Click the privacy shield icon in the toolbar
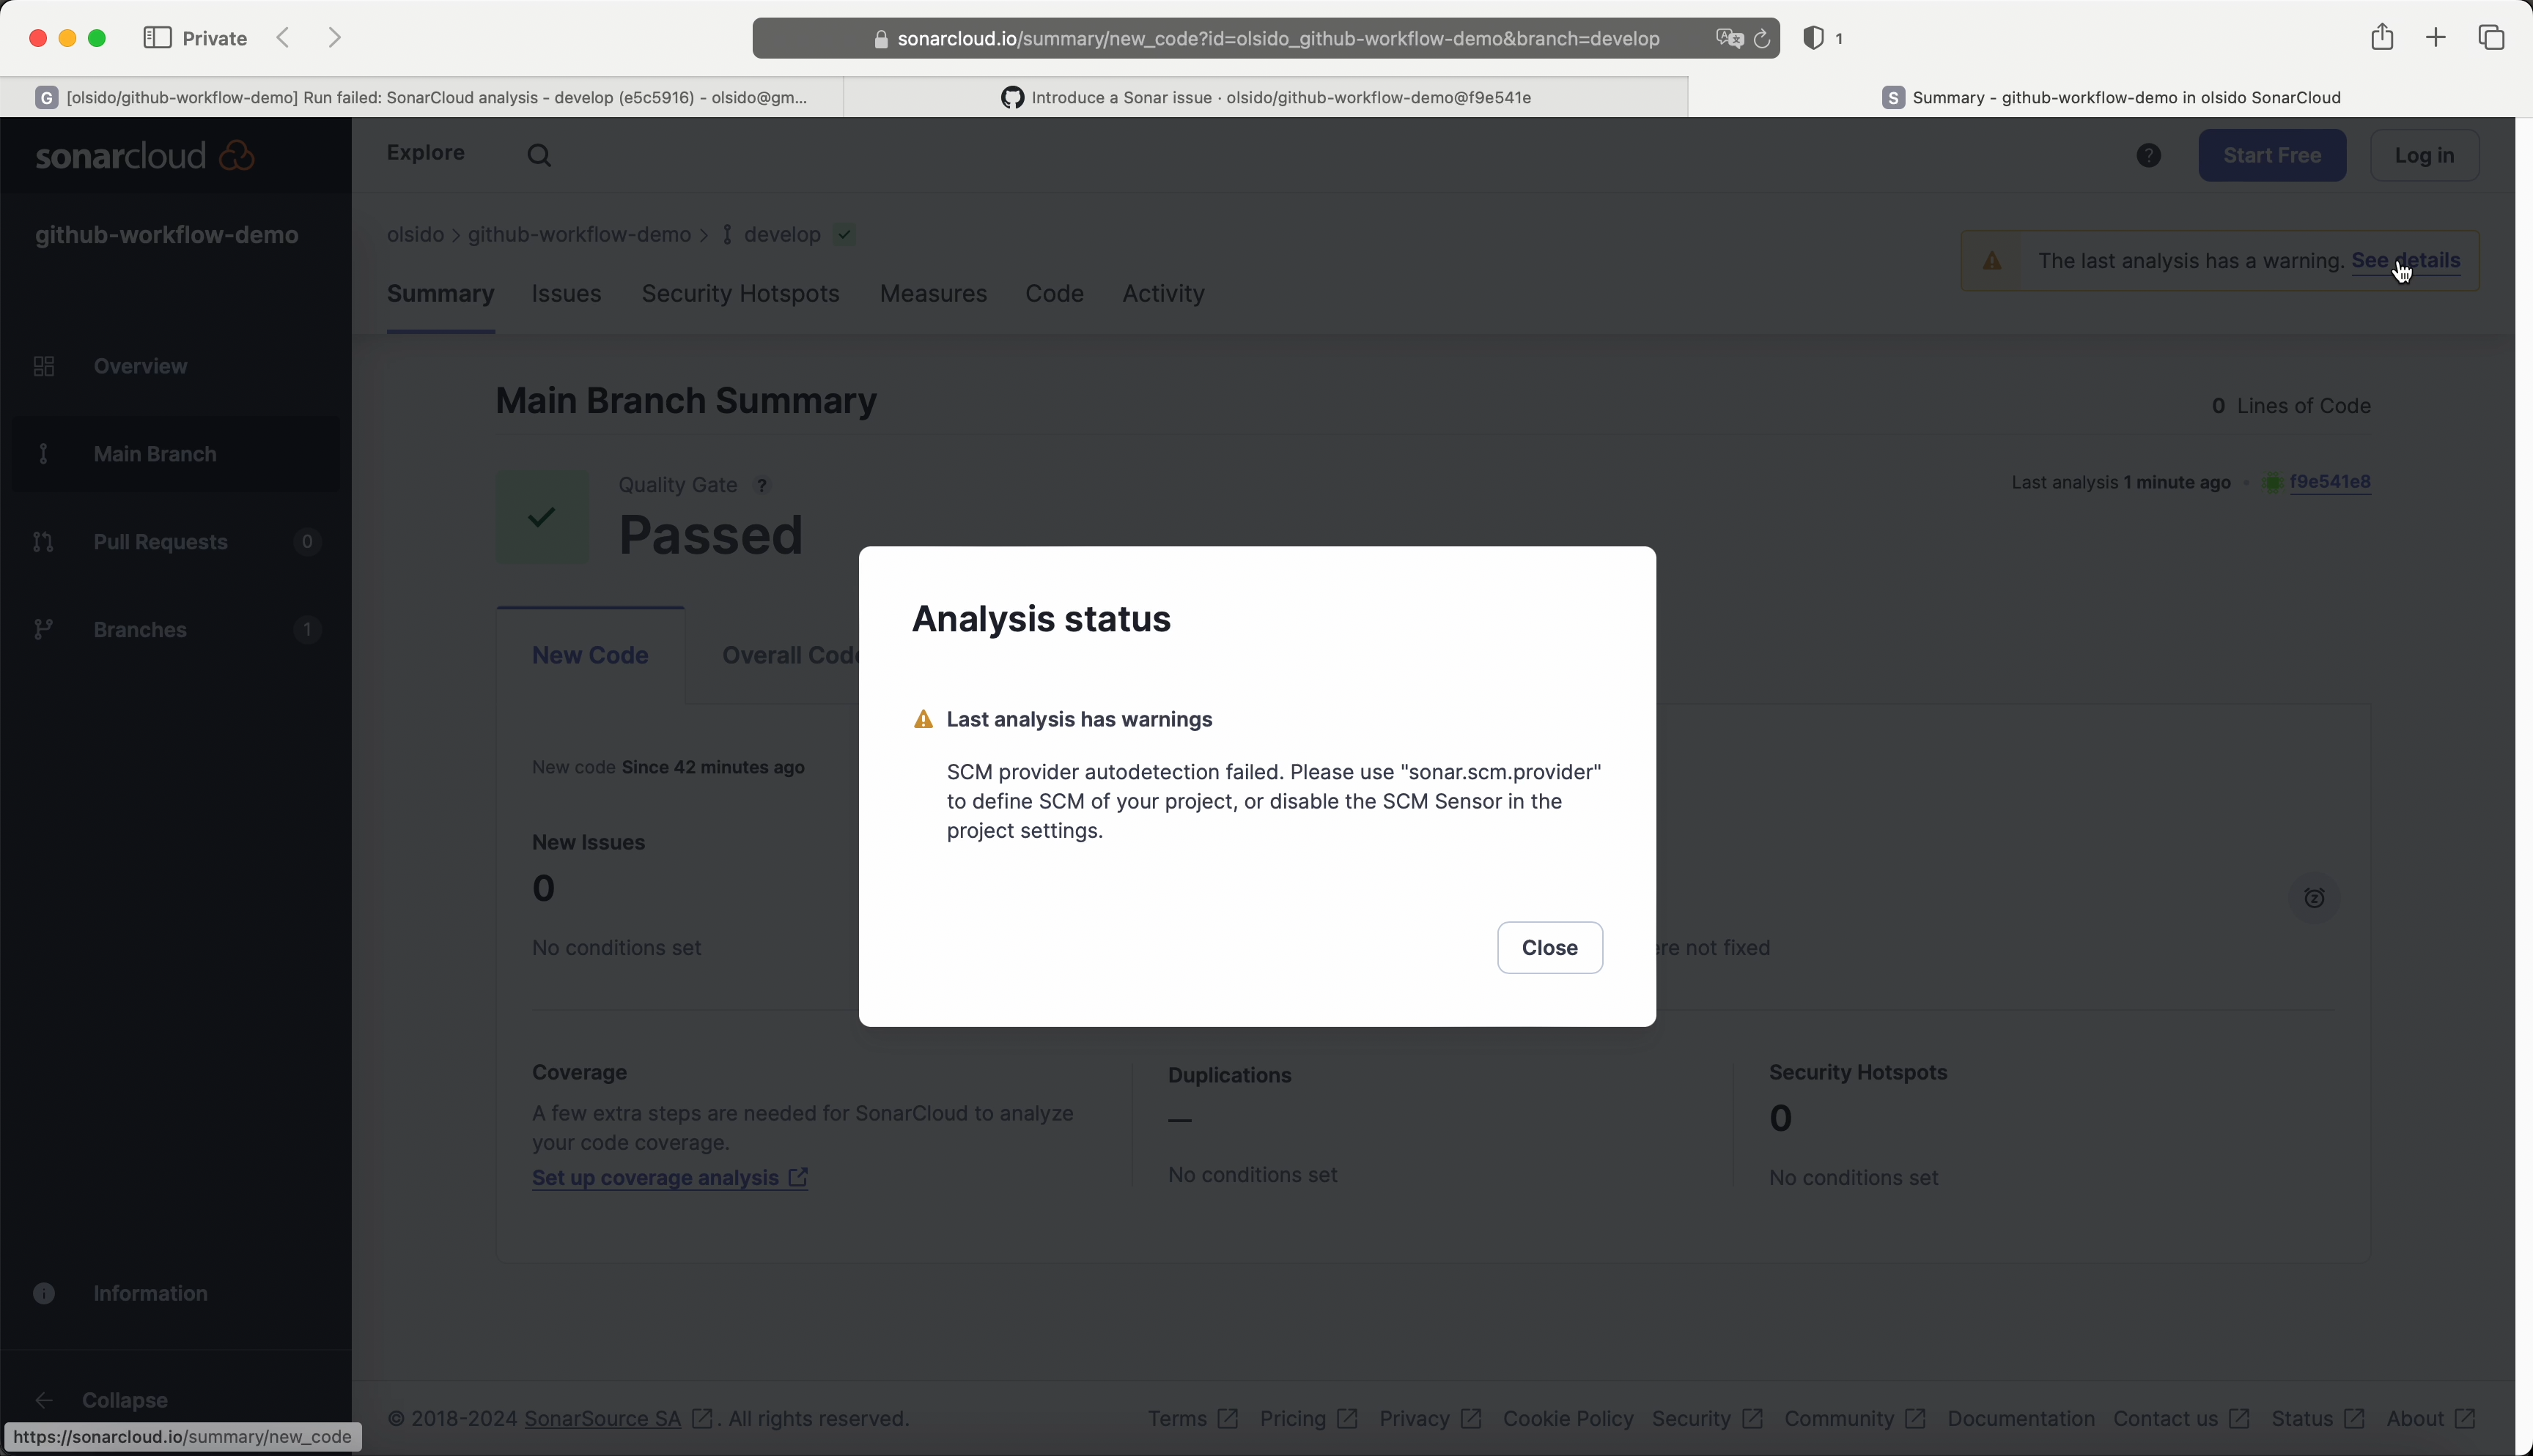 (x=1813, y=38)
